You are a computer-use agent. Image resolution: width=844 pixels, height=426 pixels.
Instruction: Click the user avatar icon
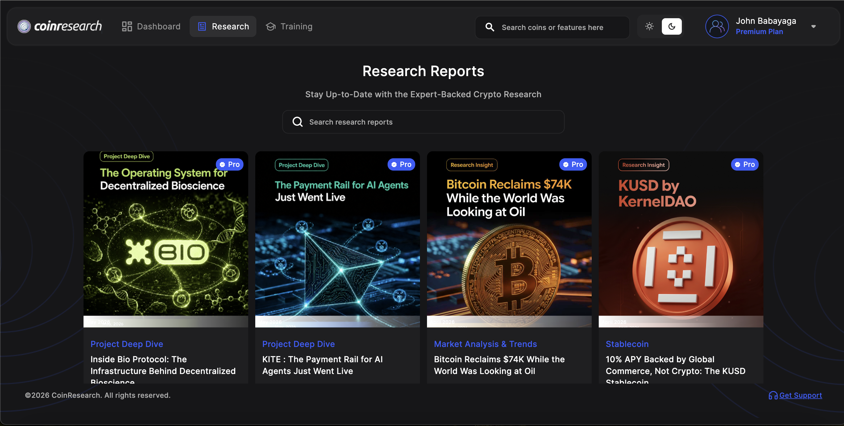[717, 26]
